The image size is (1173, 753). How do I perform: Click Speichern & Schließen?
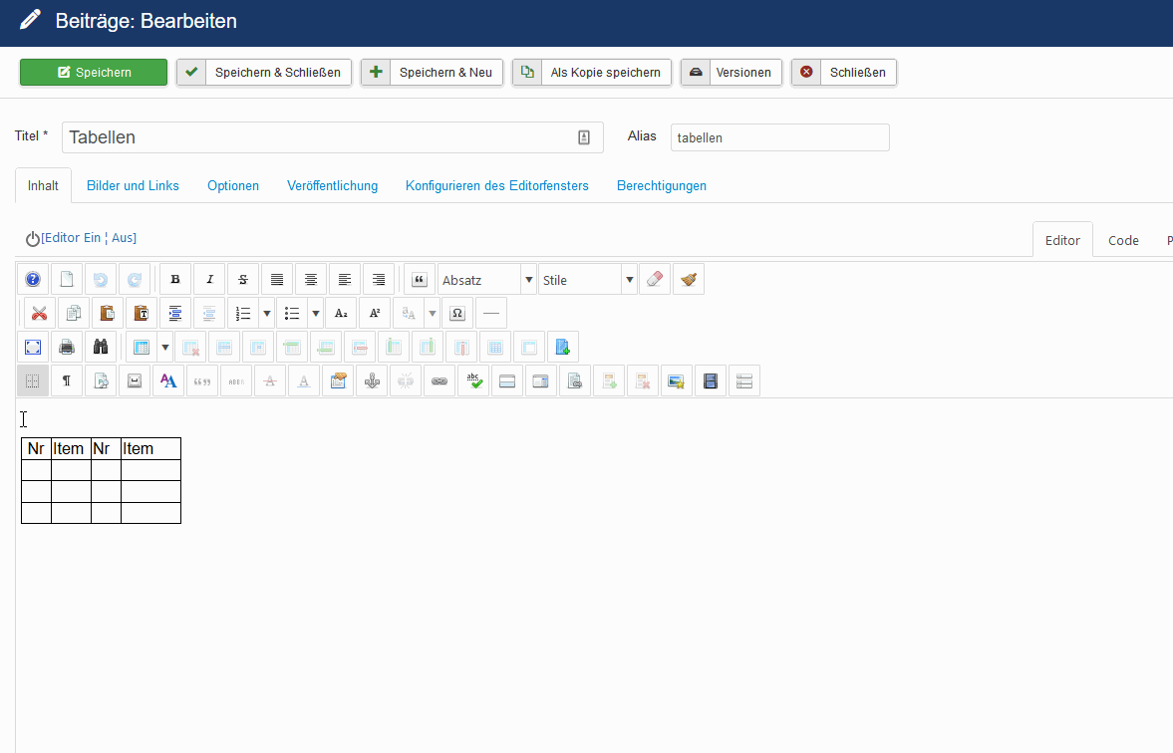pyautogui.click(x=264, y=73)
